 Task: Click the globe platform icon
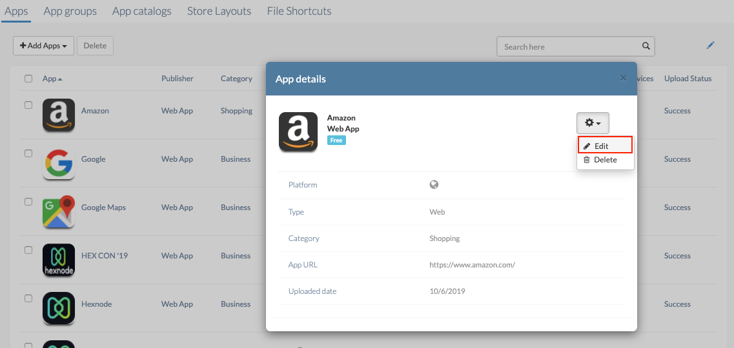click(x=434, y=184)
